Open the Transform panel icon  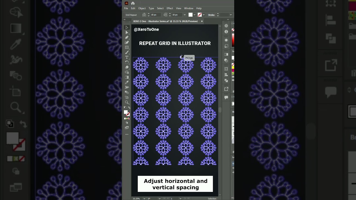tap(226, 69)
